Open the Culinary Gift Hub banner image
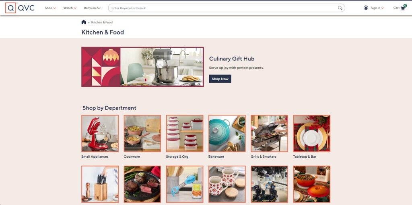Image resolution: width=412 pixels, height=205 pixels. 142,67
